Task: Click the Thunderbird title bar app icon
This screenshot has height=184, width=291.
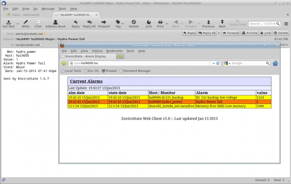Action: click(x=4, y=3)
